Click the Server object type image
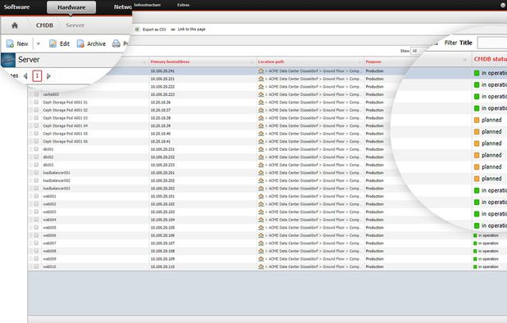Screen dimensions: 507x323 [8, 60]
